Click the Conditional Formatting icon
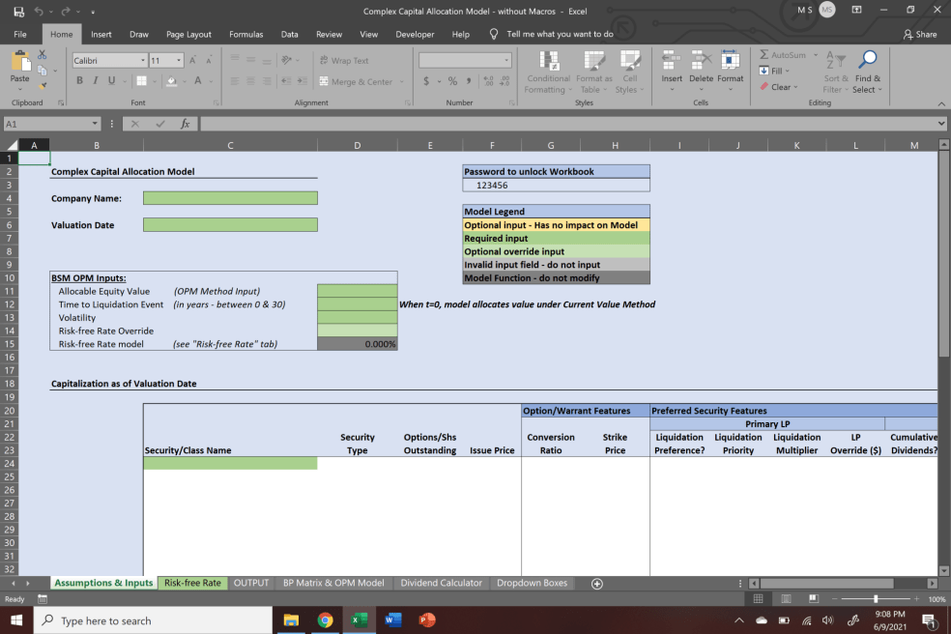951x634 pixels. pyautogui.click(x=548, y=62)
